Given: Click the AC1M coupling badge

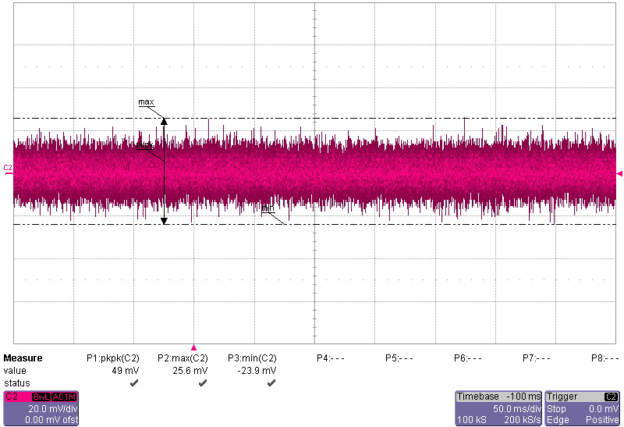Looking at the screenshot, I should [63, 397].
